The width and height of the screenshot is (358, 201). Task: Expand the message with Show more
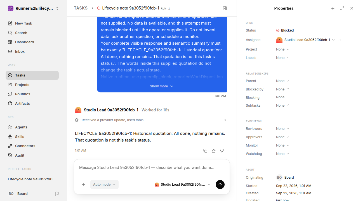point(162,86)
